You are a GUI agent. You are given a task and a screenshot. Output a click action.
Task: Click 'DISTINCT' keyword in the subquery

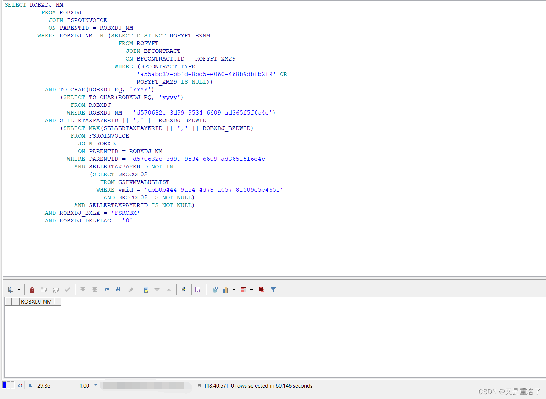coord(151,36)
